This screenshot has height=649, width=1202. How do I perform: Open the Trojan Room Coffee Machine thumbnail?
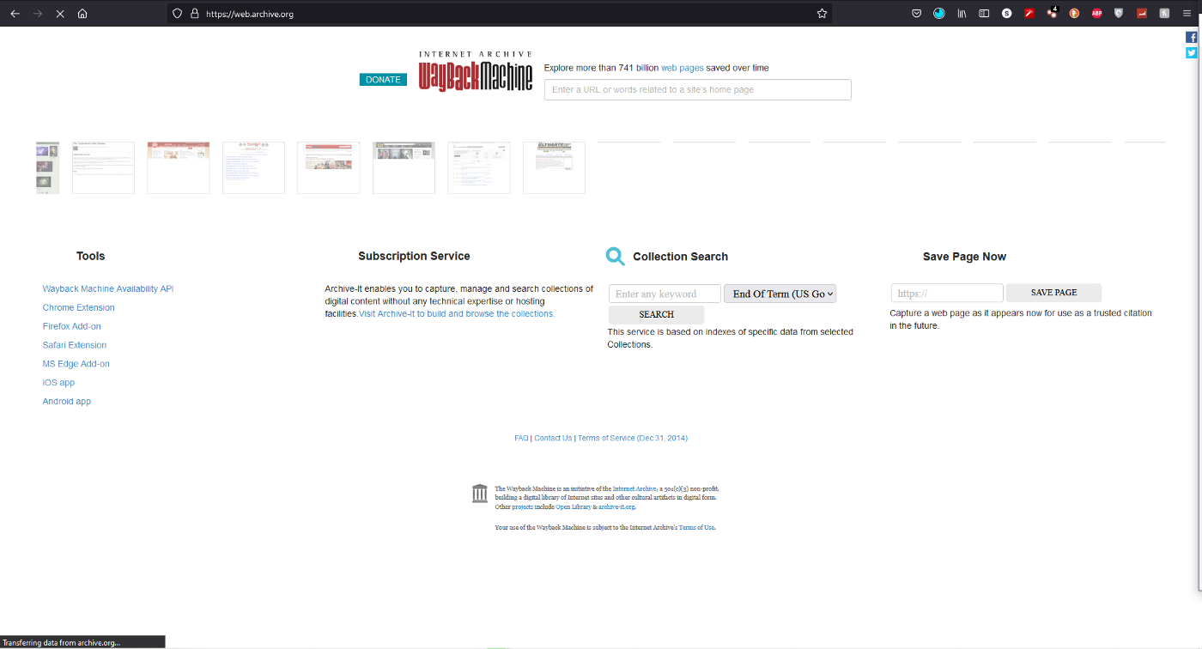103,167
